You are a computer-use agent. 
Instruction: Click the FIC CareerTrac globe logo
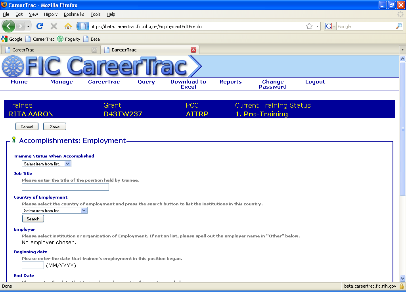pos(13,66)
